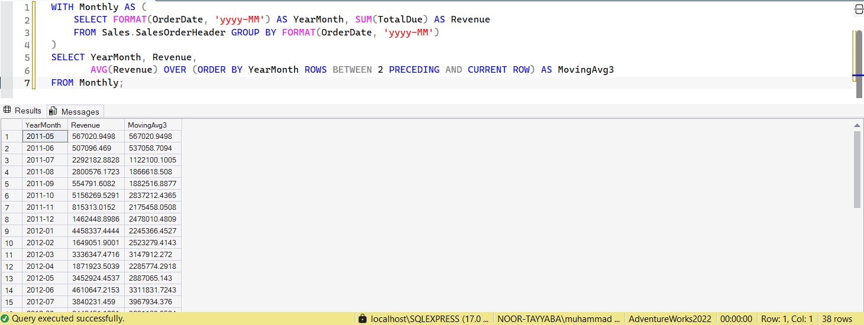
Task: Click Revenue cell 2292182.8828
Action: tap(95, 160)
